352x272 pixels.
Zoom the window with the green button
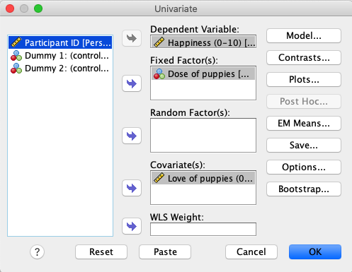[38, 8]
